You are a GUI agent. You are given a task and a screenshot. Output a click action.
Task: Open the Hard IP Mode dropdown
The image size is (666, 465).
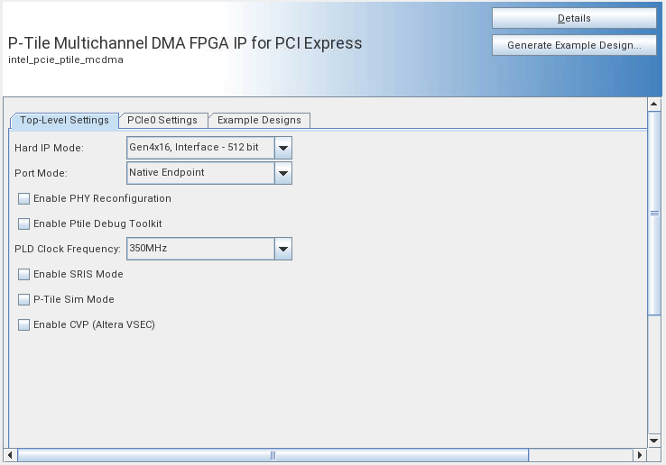(x=283, y=147)
